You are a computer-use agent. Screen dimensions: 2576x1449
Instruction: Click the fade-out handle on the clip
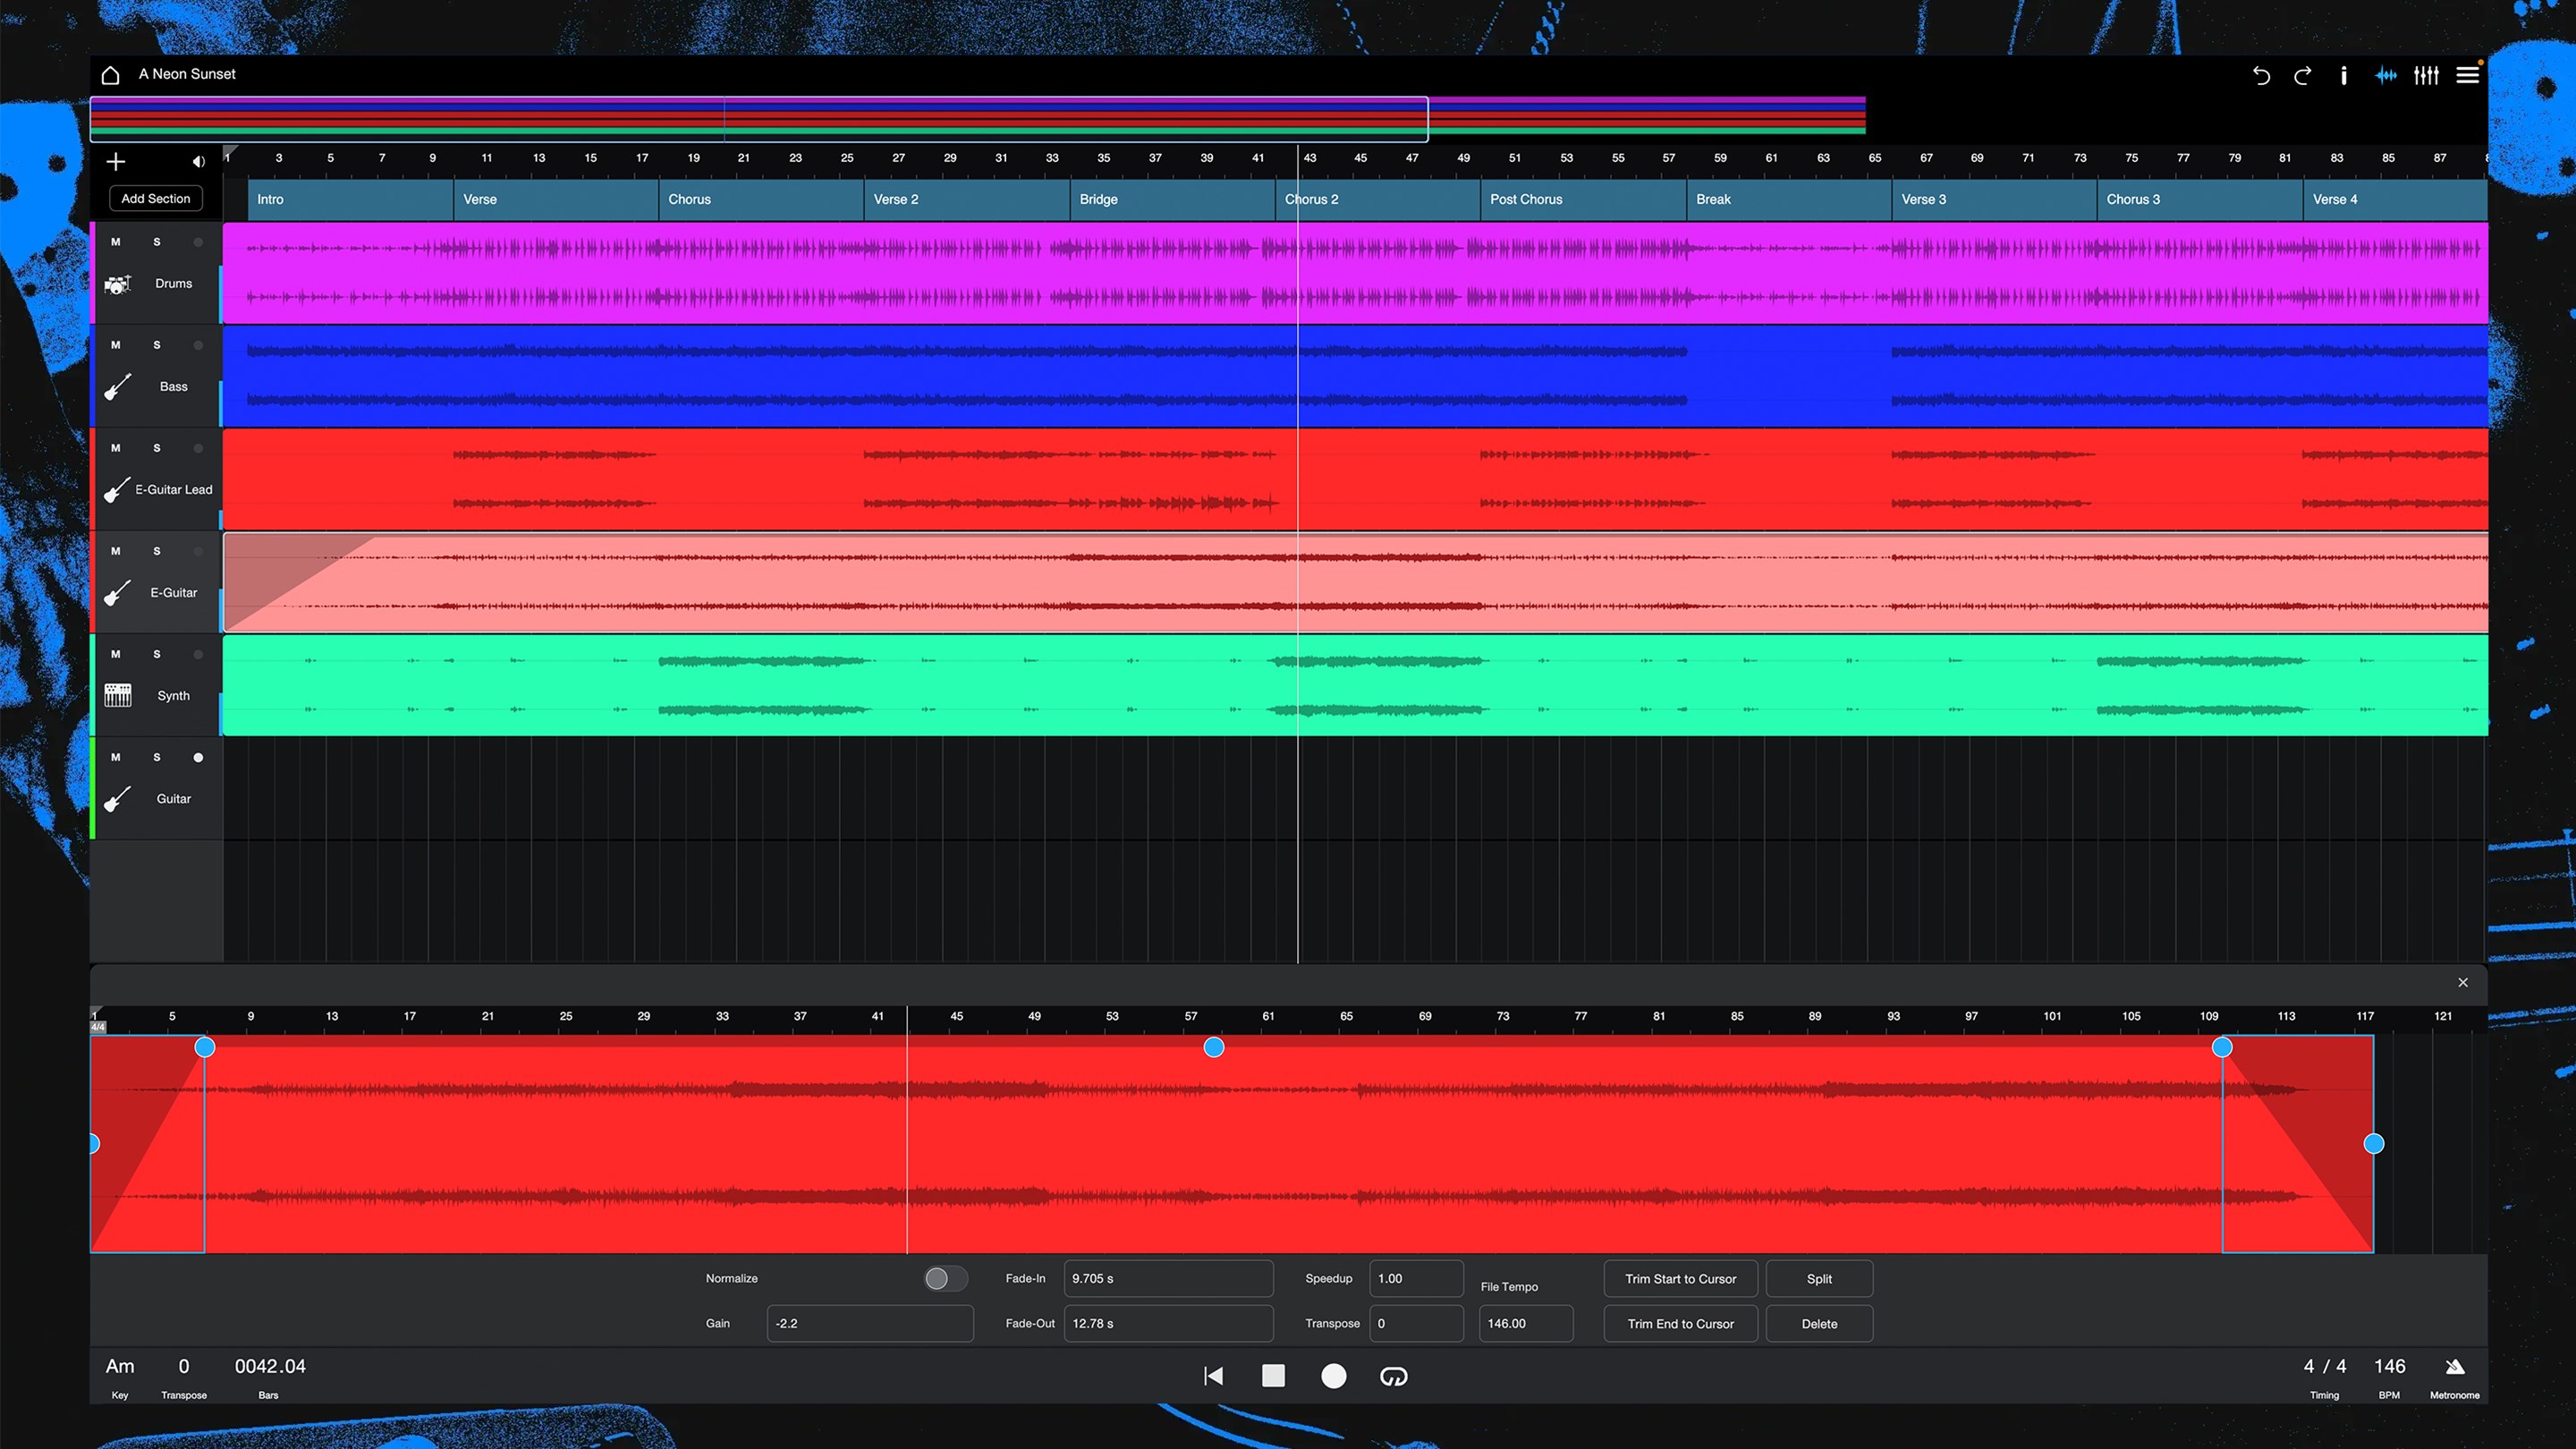click(x=2222, y=1047)
